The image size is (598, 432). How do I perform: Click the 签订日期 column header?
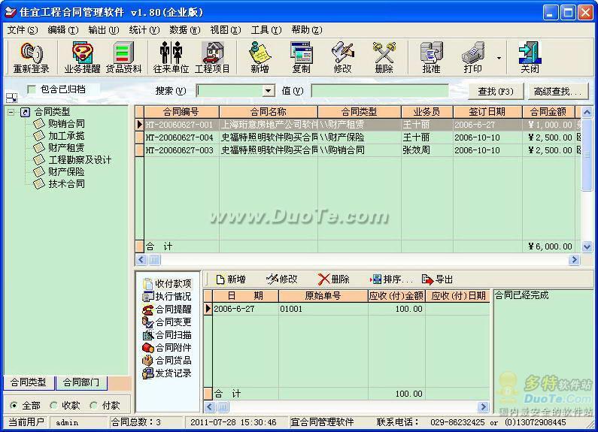487,112
